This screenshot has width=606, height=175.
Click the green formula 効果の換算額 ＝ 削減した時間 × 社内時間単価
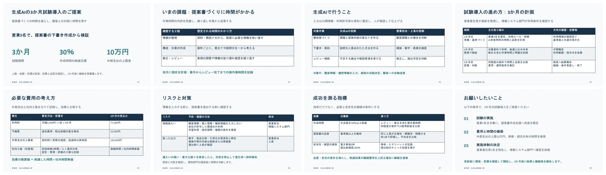(x=42, y=160)
